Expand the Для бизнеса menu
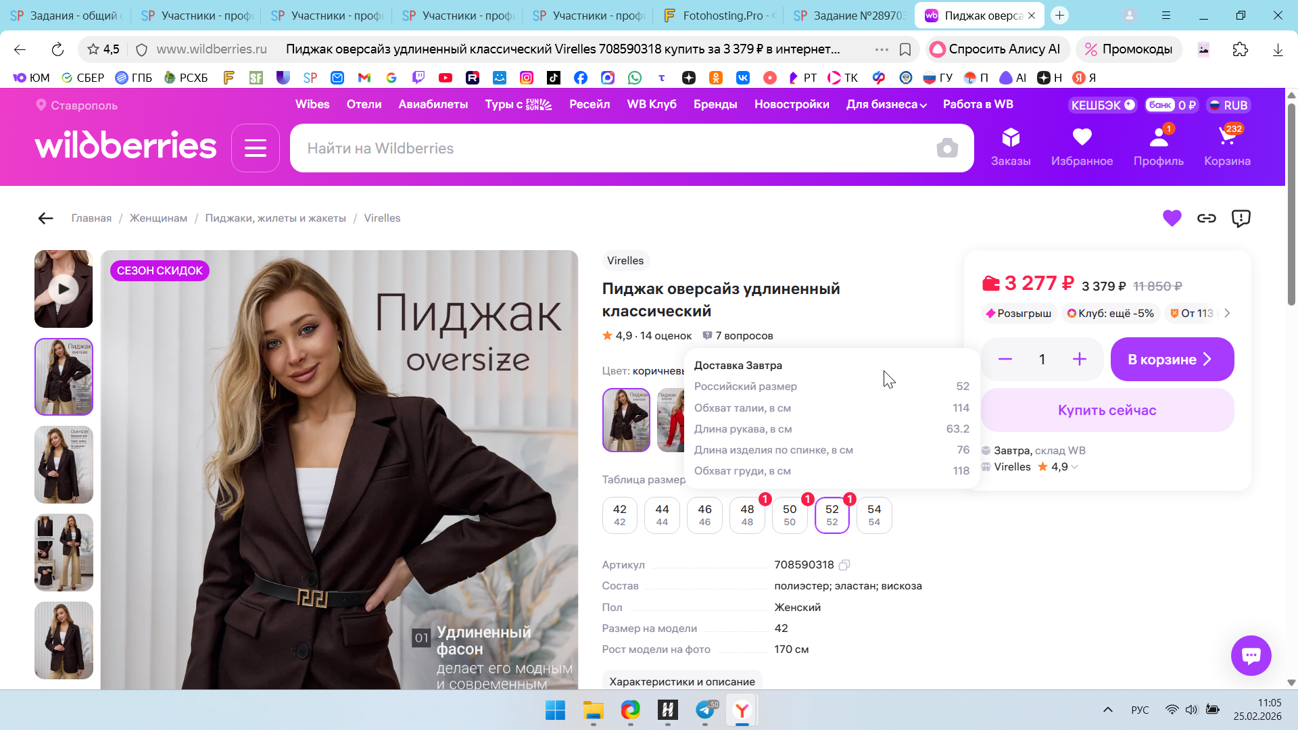The height and width of the screenshot is (730, 1298). click(x=886, y=105)
